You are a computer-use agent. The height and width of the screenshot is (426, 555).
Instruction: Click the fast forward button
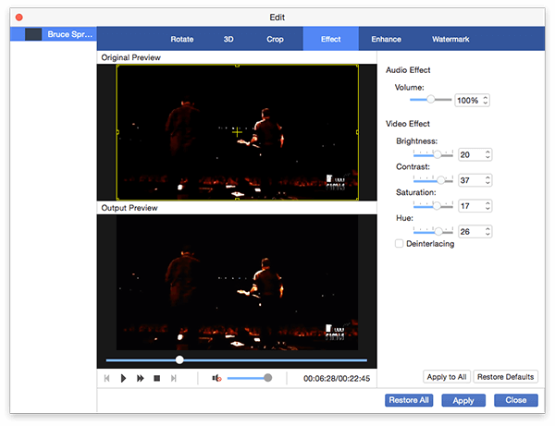[141, 378]
